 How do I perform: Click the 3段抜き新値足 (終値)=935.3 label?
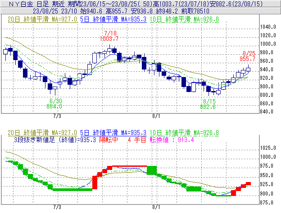coord(55,139)
